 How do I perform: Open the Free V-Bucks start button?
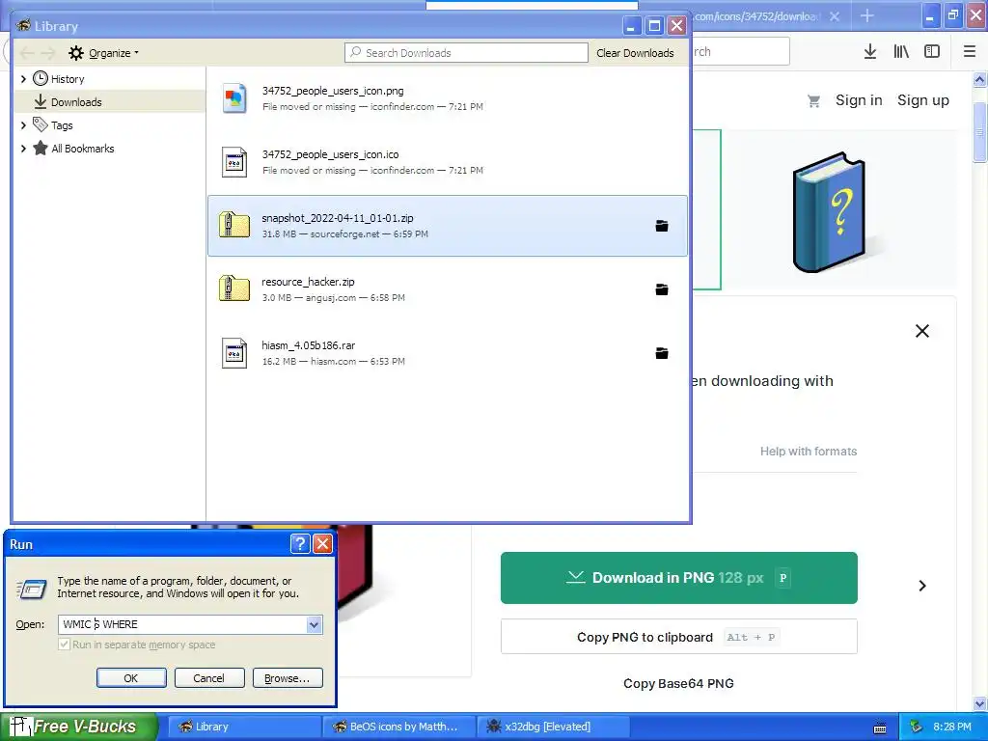click(78, 727)
